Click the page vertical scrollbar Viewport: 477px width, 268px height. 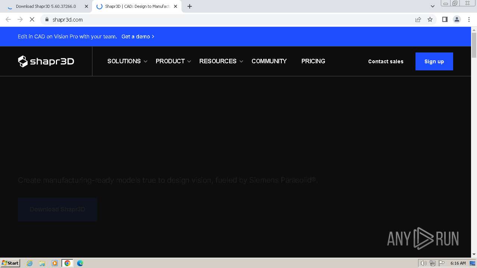point(474,45)
